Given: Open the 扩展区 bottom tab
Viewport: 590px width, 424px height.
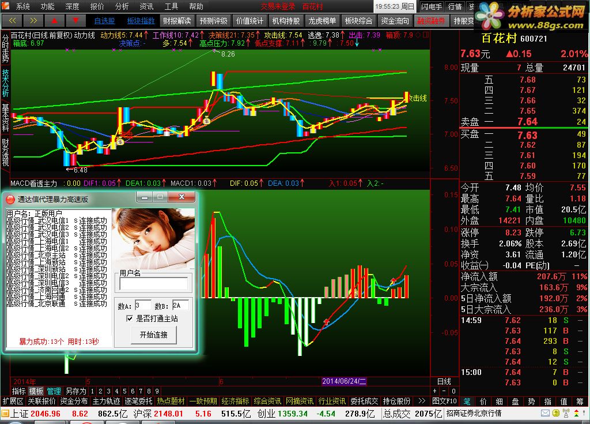Looking at the screenshot, I should pyautogui.click(x=13, y=401).
